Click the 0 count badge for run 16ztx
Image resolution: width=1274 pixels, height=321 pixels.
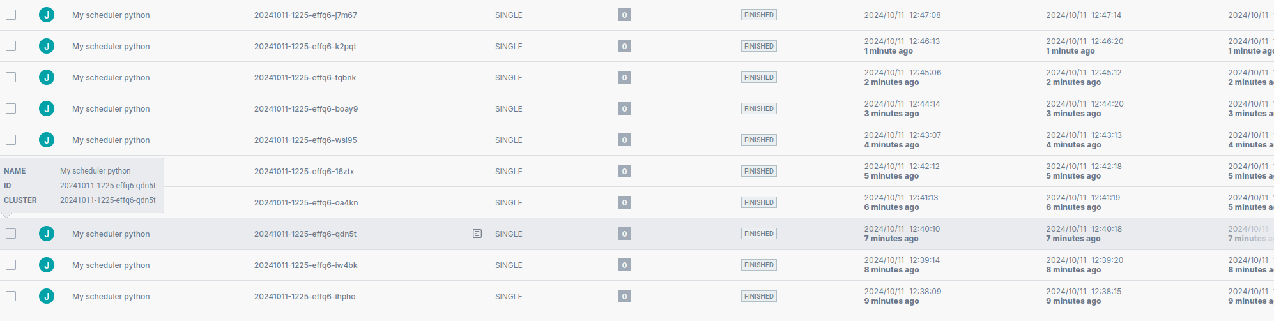624,171
